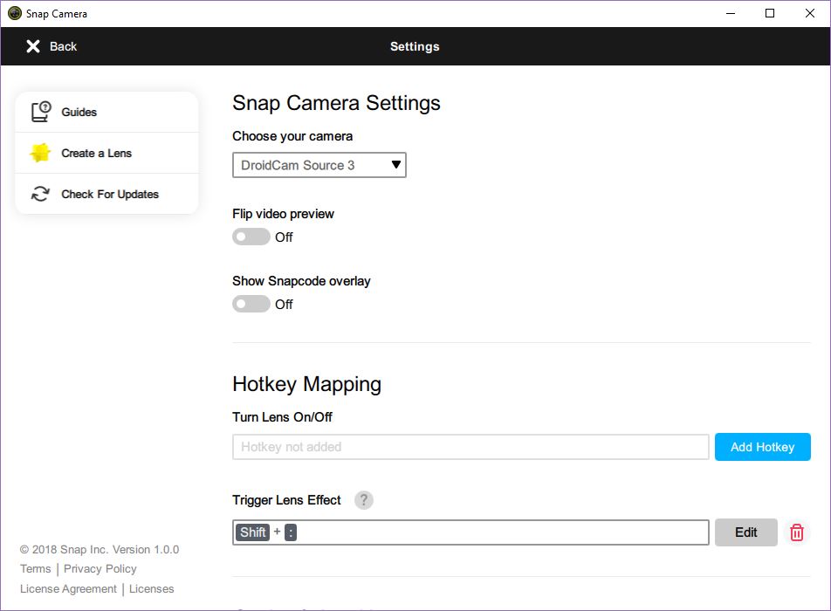
Task: Click the Hotkey Mapping heading
Action: tap(307, 384)
